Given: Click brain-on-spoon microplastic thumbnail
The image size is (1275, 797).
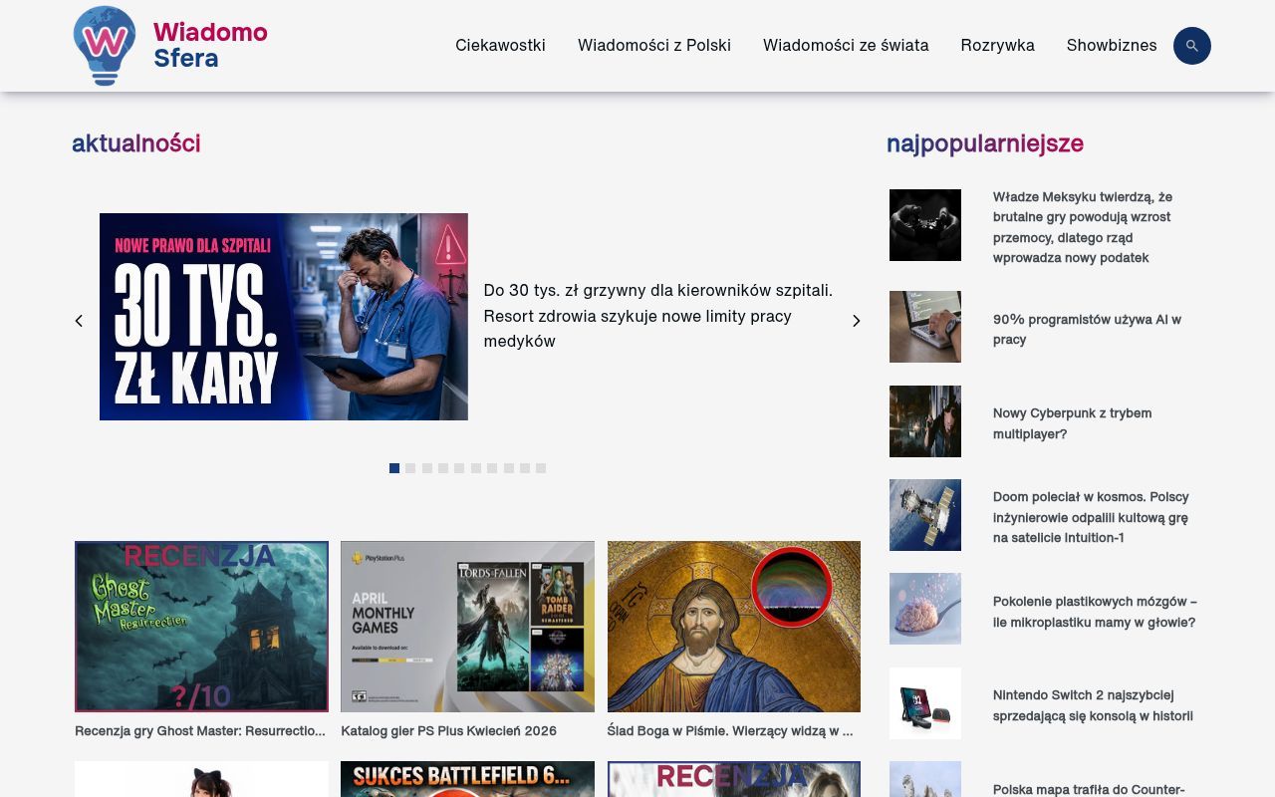Looking at the screenshot, I should (x=925, y=609).
